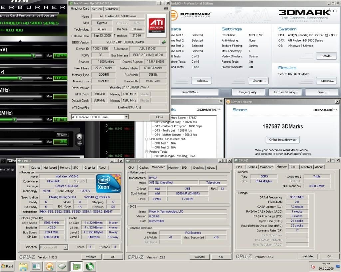Collapse the Feature Tests tree node
The image size is (341, 272).
point(147,152)
